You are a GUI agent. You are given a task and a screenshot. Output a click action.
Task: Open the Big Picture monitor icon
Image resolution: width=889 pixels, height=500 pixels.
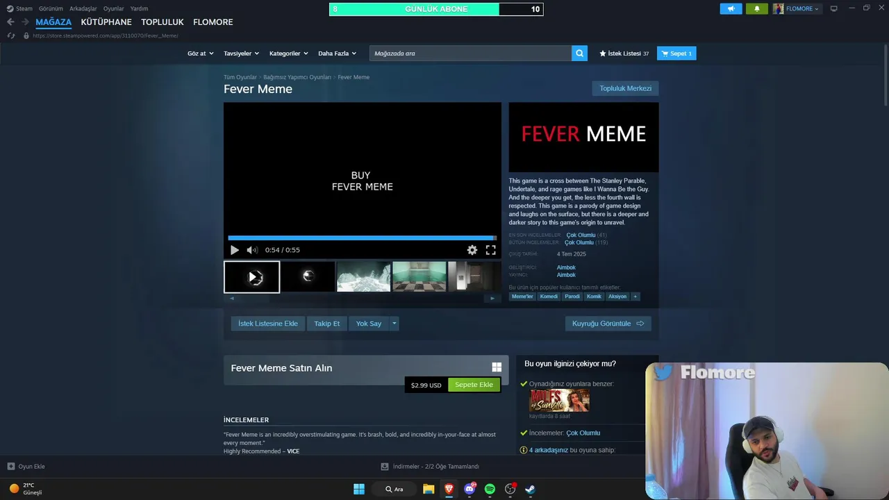pos(834,8)
